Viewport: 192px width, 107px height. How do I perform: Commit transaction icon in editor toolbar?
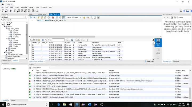coord(57,17)
